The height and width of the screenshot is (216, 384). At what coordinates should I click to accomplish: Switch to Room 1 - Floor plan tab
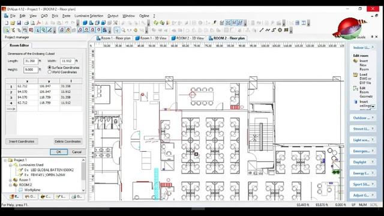point(113,38)
